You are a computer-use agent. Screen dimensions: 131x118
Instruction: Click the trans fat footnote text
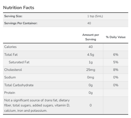click(x=37, y=105)
